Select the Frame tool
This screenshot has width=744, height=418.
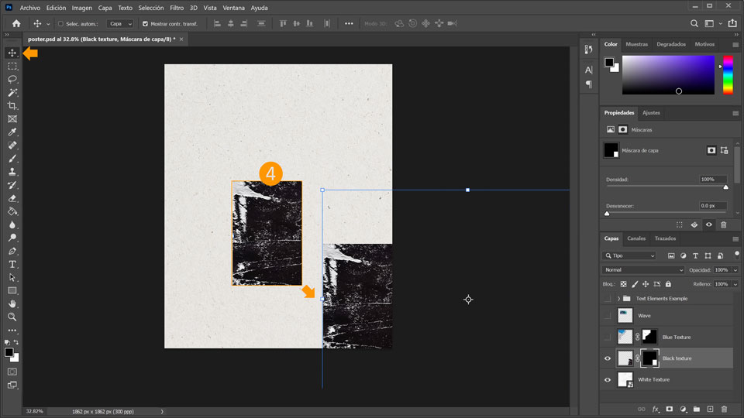(x=12, y=119)
